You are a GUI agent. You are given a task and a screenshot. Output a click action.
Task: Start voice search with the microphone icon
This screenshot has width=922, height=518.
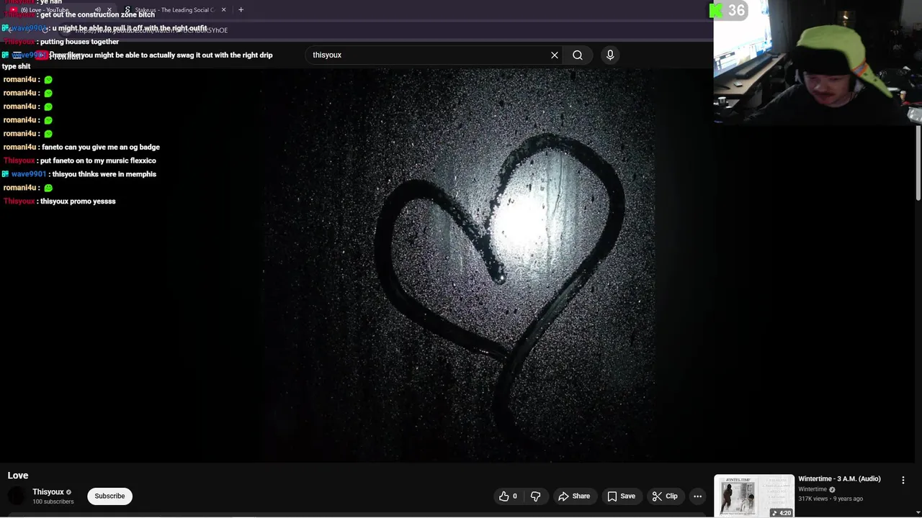click(x=610, y=55)
